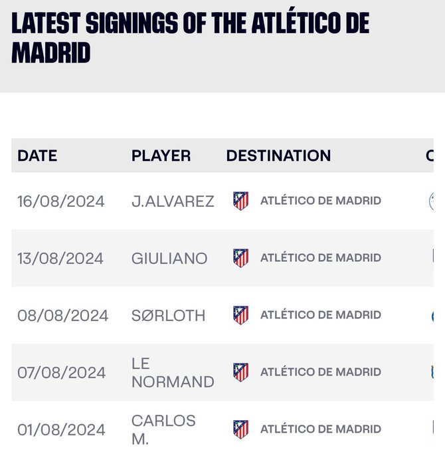Click the 16/08/2024 date cell
The image size is (445, 452).
pyautogui.click(x=60, y=201)
